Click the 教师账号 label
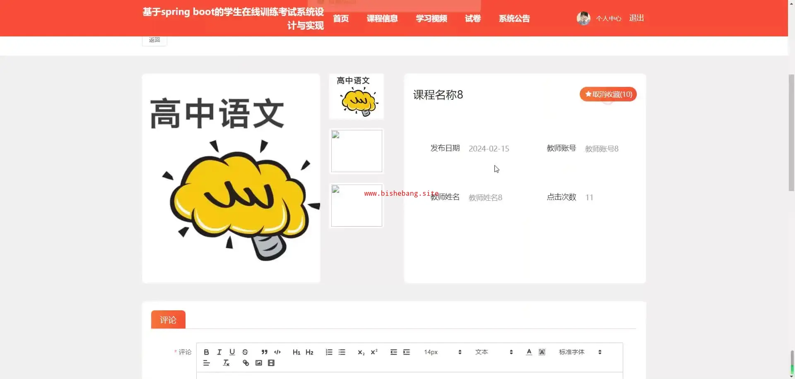Image resolution: width=795 pixels, height=379 pixels. tap(561, 148)
